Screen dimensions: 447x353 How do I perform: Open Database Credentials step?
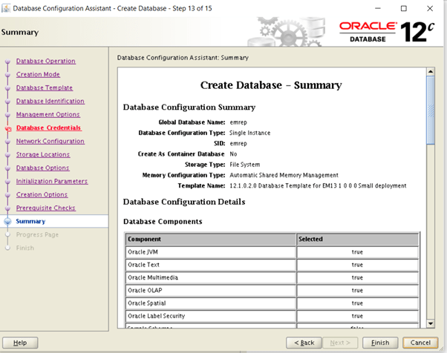[48, 128]
